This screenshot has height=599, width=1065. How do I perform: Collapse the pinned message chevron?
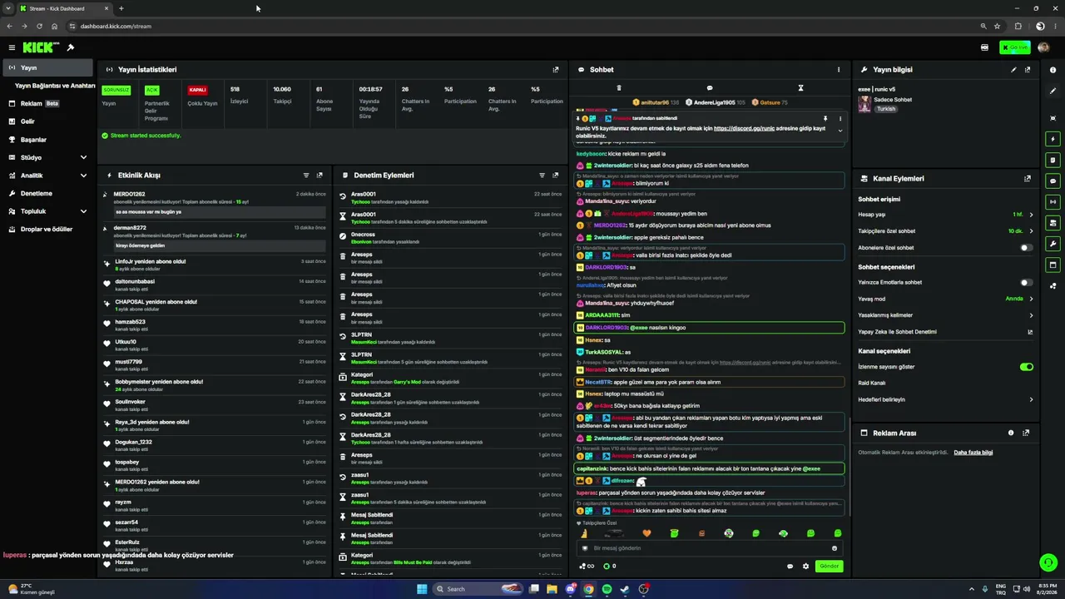coord(840,131)
